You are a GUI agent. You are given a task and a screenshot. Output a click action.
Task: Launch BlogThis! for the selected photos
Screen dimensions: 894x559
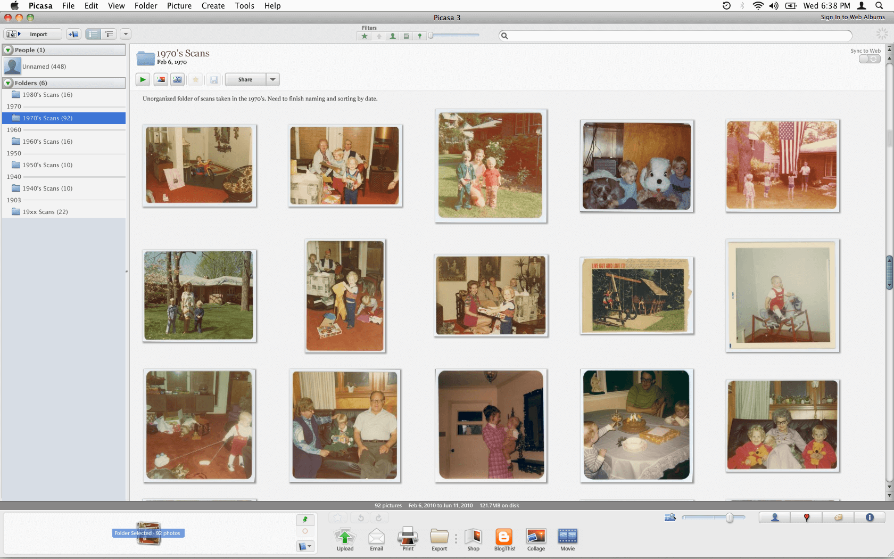pyautogui.click(x=503, y=539)
